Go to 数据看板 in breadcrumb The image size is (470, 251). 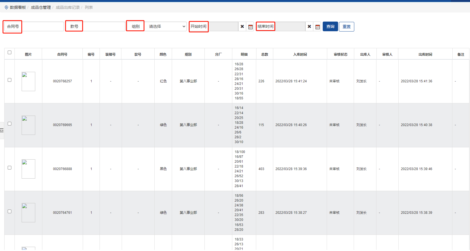tap(18, 7)
